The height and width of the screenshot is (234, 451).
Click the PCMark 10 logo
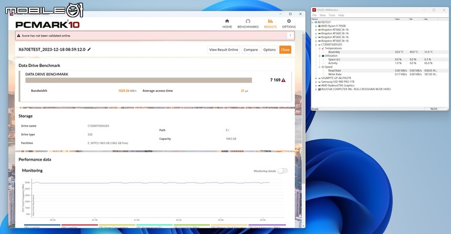pos(47,25)
